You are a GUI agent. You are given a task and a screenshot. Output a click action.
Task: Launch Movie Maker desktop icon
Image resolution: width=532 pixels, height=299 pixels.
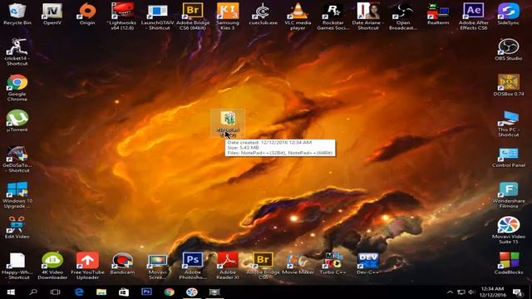click(298, 263)
